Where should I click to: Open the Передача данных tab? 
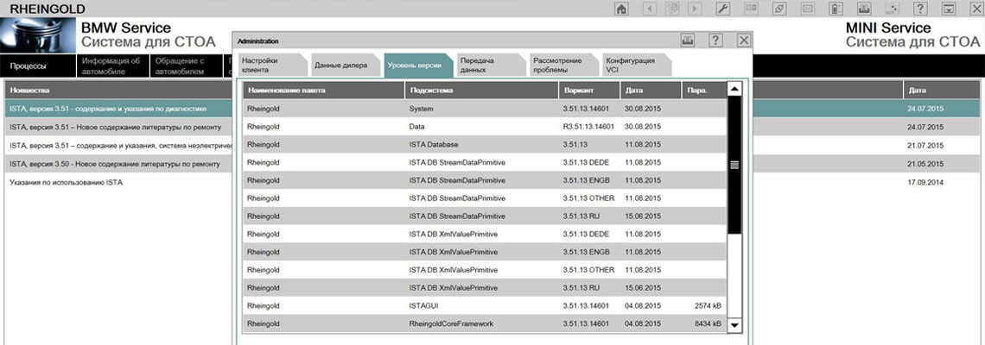pyautogui.click(x=492, y=66)
